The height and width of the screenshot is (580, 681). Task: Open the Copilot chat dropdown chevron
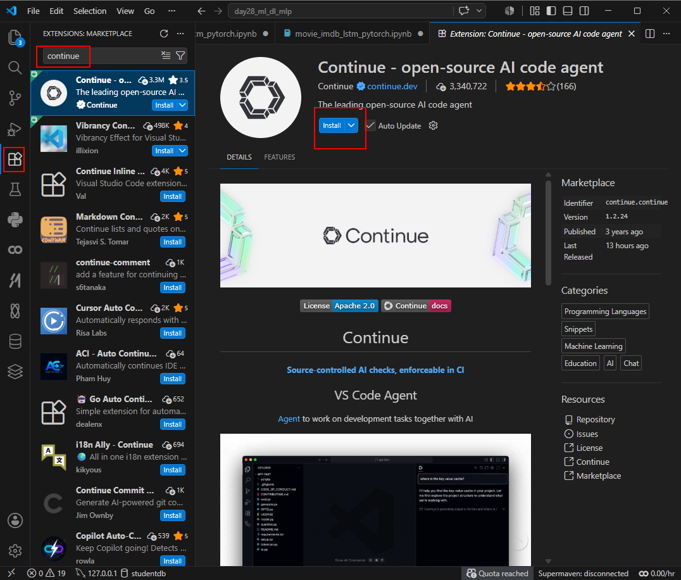[478, 11]
